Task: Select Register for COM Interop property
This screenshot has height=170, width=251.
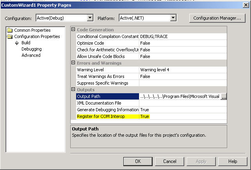Action: [x=107, y=116]
